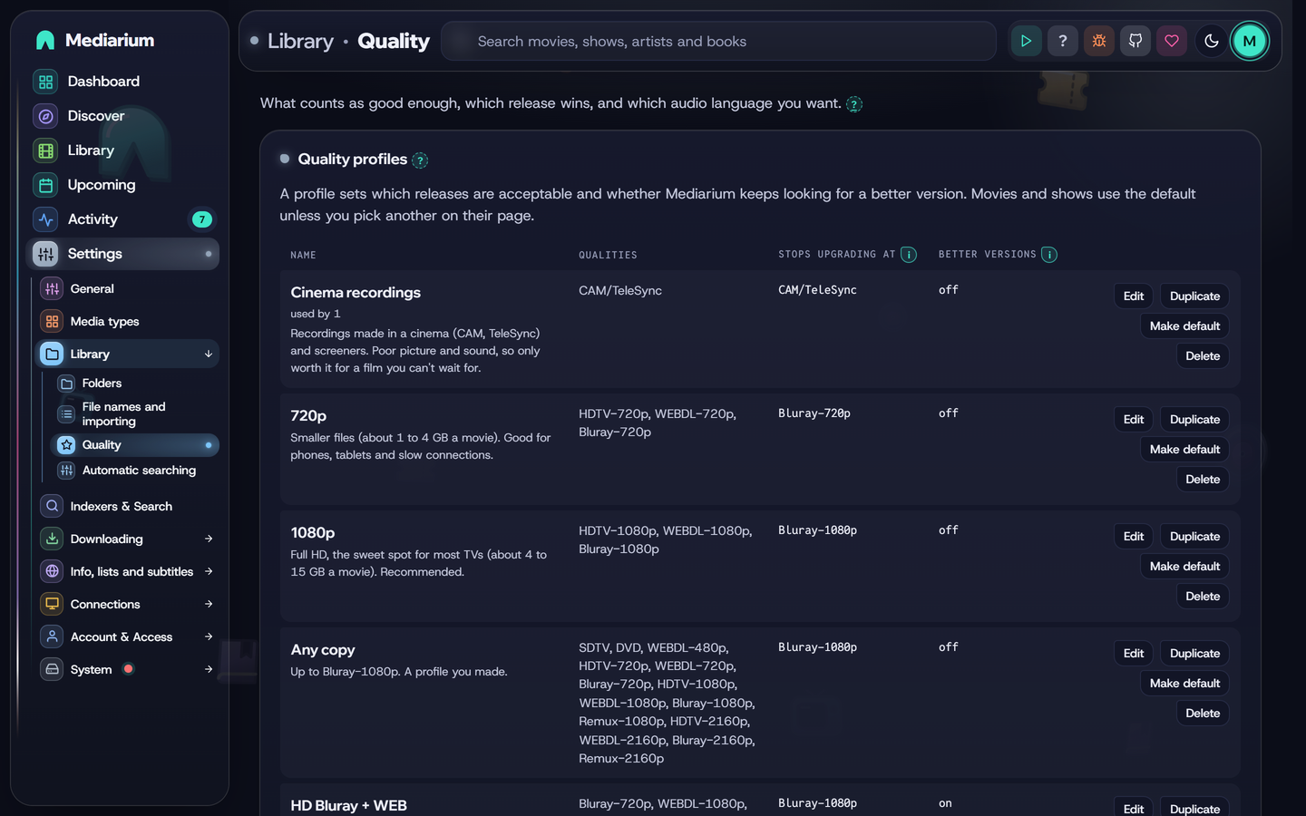Click the Settings sliders icon
1306x816 pixels.
[45, 254]
